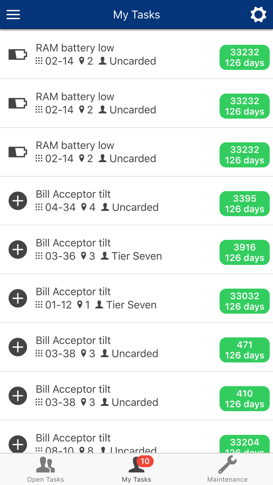The width and height of the screenshot is (273, 485).
Task: Open the partially visible 33204 task
Action: (x=136, y=437)
